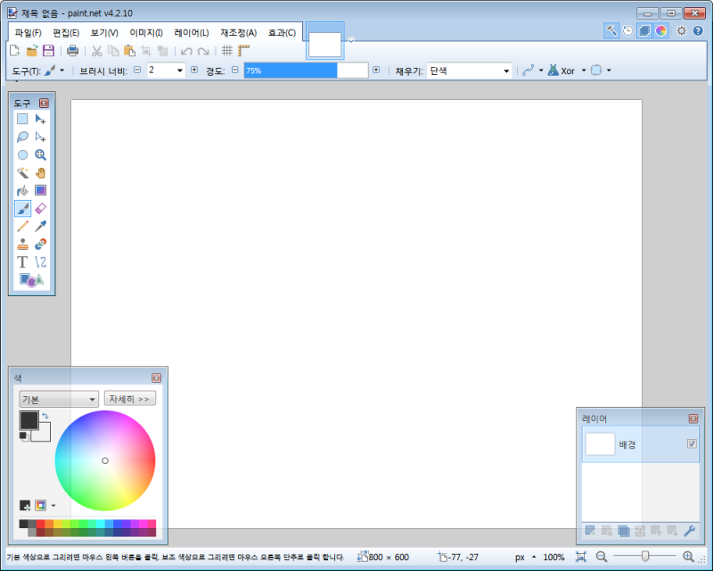
Task: Toggle the 배경 layer visibility checkbox
Action: (693, 444)
